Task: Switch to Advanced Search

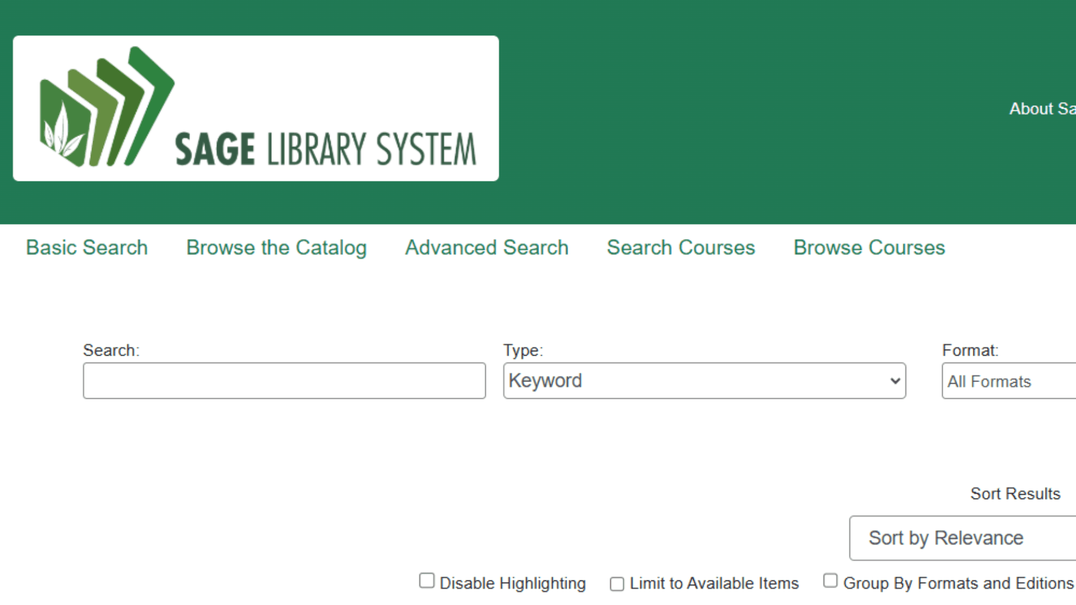Action: 486,248
